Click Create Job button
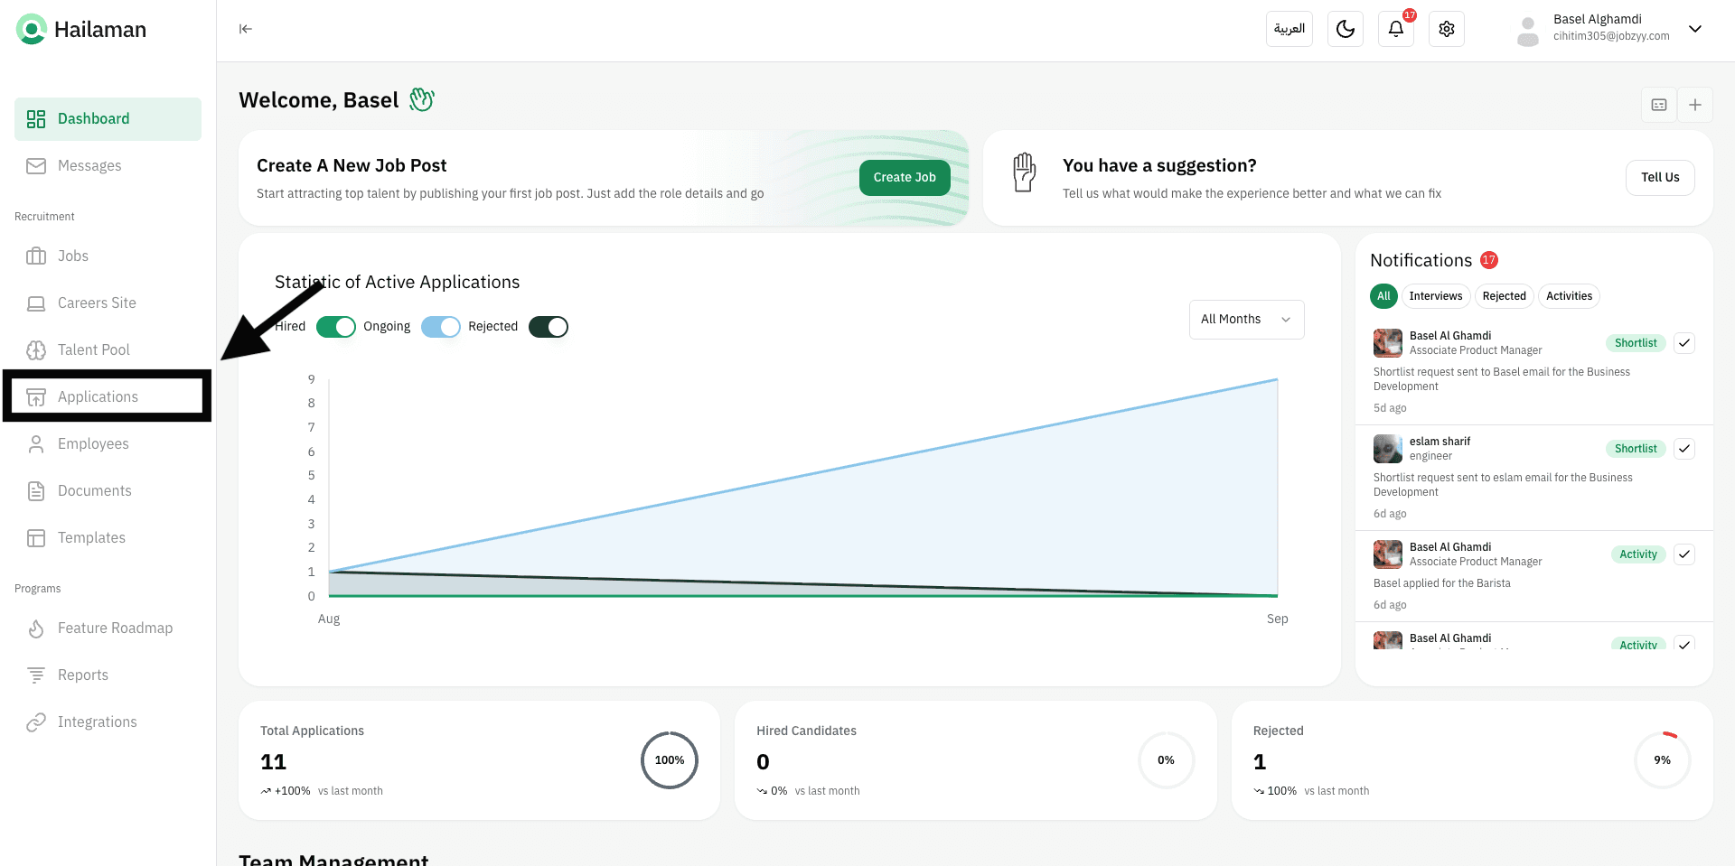 pyautogui.click(x=905, y=178)
